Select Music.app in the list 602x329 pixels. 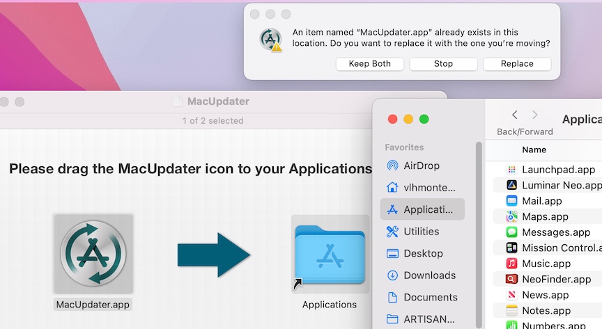point(548,264)
